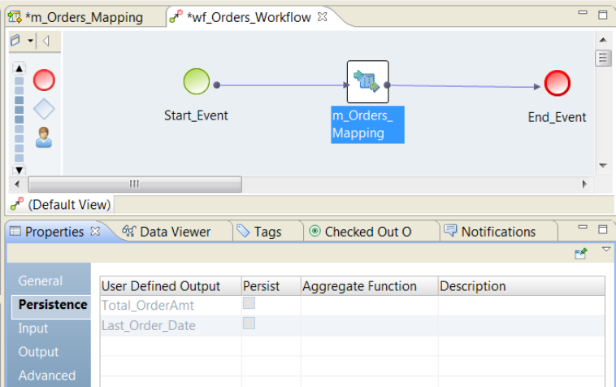Pick the red end event palette tool

pyautogui.click(x=44, y=80)
